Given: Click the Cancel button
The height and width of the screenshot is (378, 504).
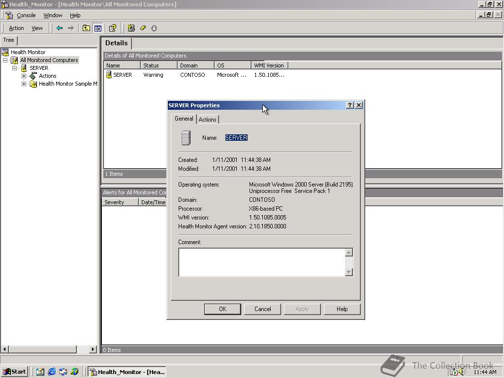Looking at the screenshot, I should pos(263,309).
